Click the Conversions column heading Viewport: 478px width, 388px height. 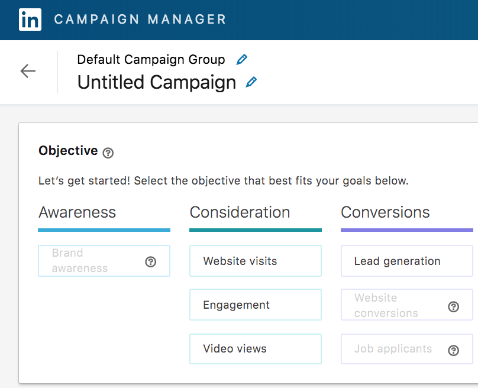click(385, 212)
